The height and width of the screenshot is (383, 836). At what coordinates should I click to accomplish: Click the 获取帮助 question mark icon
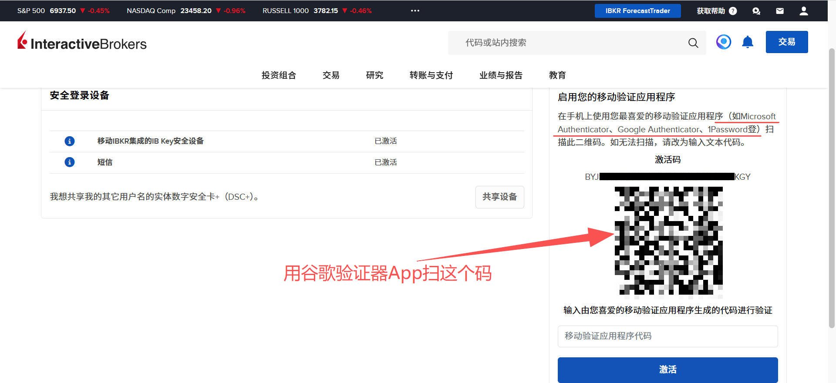click(x=733, y=11)
